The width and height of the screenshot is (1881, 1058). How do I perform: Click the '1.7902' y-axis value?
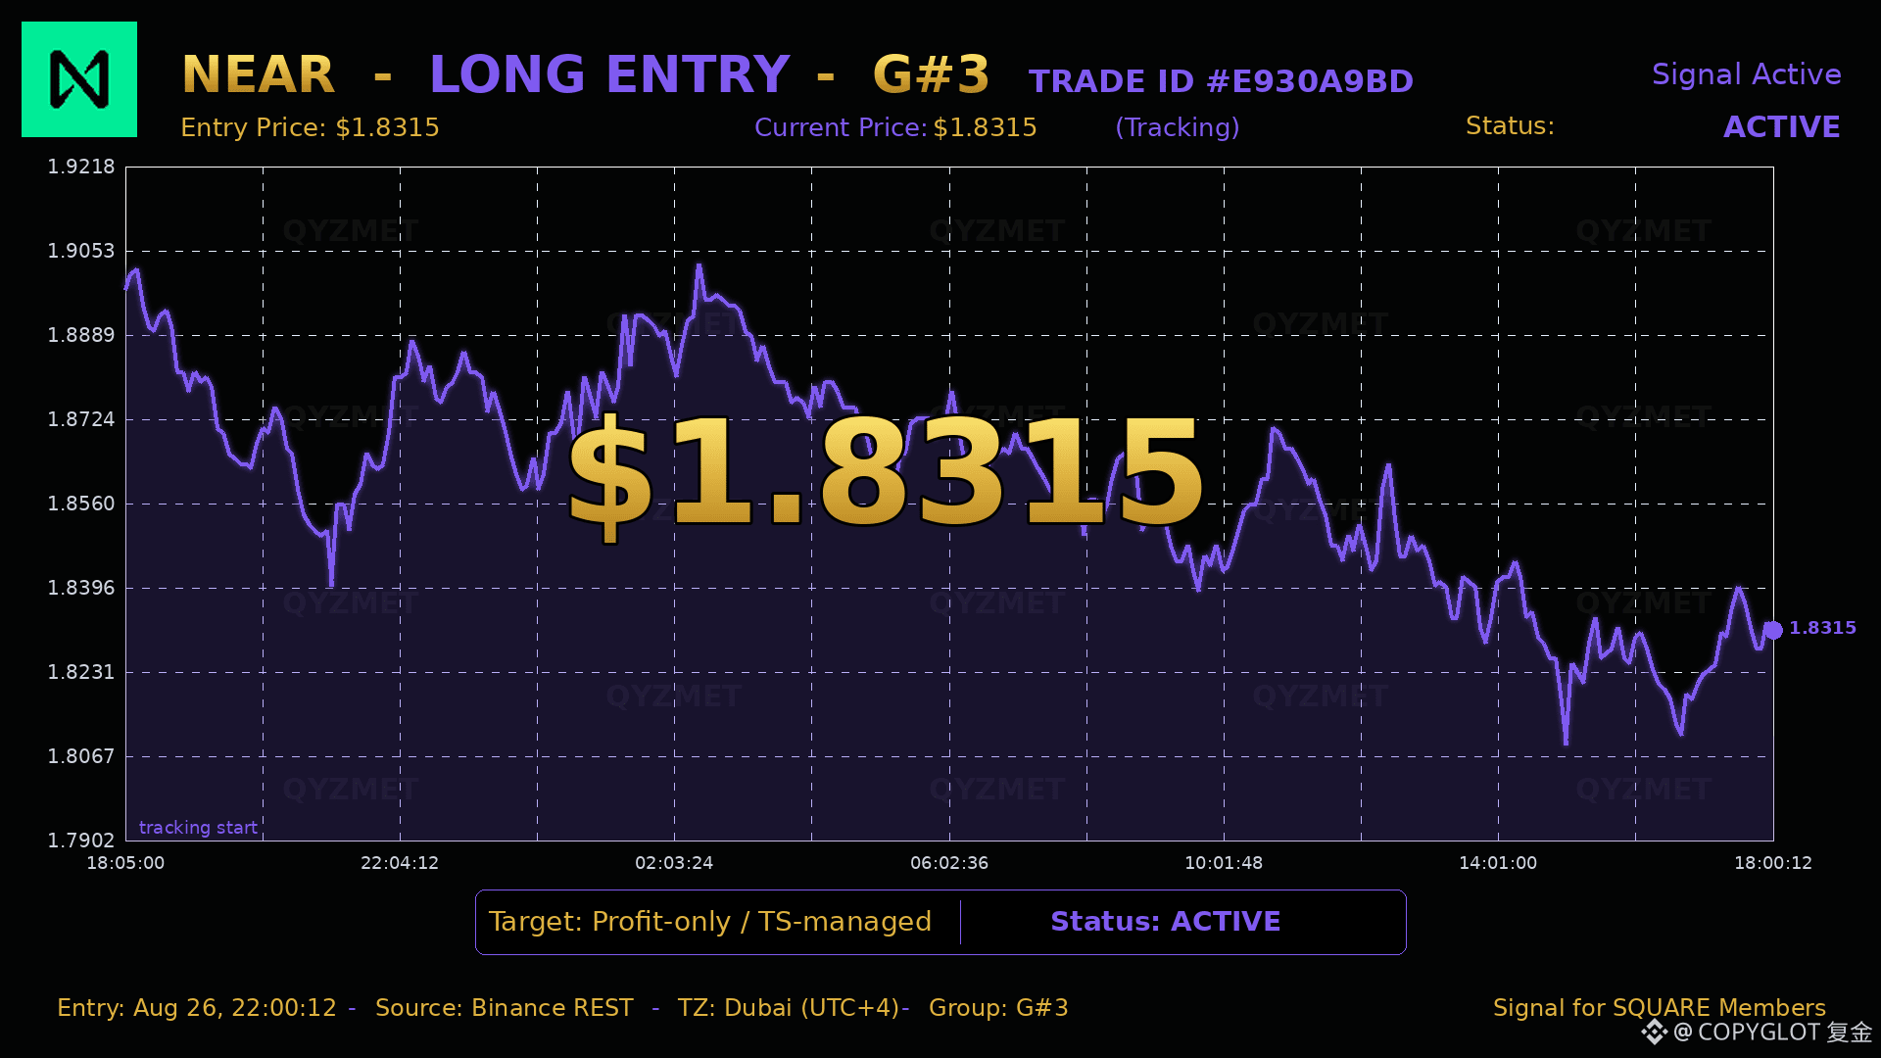coord(81,841)
